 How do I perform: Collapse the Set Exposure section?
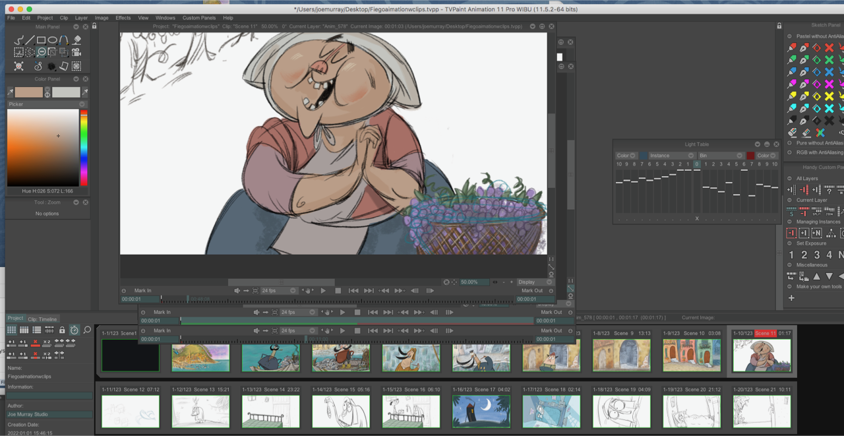tap(789, 243)
